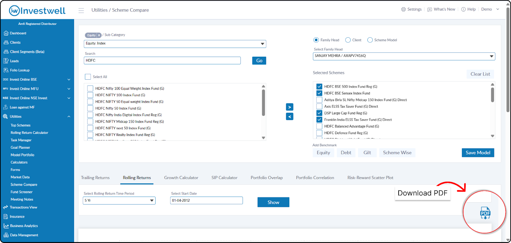The image size is (511, 243).
Task: Download the PDF report icon
Action: click(485, 213)
